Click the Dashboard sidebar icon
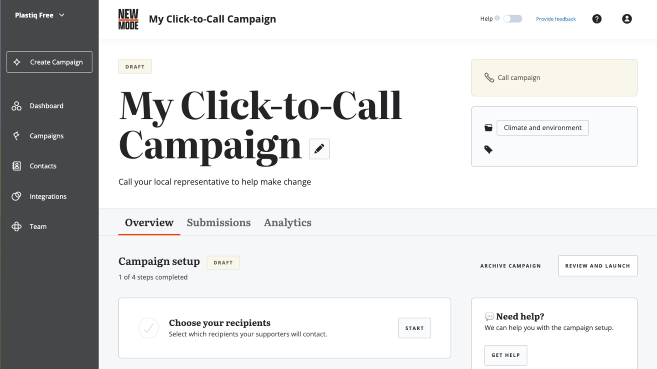The image size is (657, 369). pyautogui.click(x=16, y=106)
